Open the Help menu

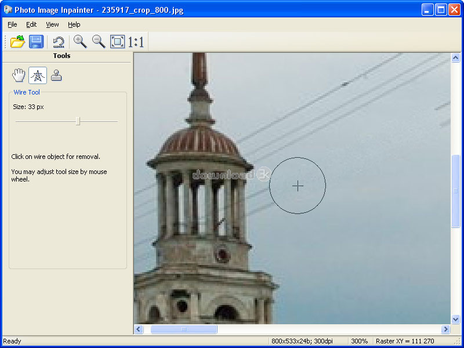click(x=74, y=24)
